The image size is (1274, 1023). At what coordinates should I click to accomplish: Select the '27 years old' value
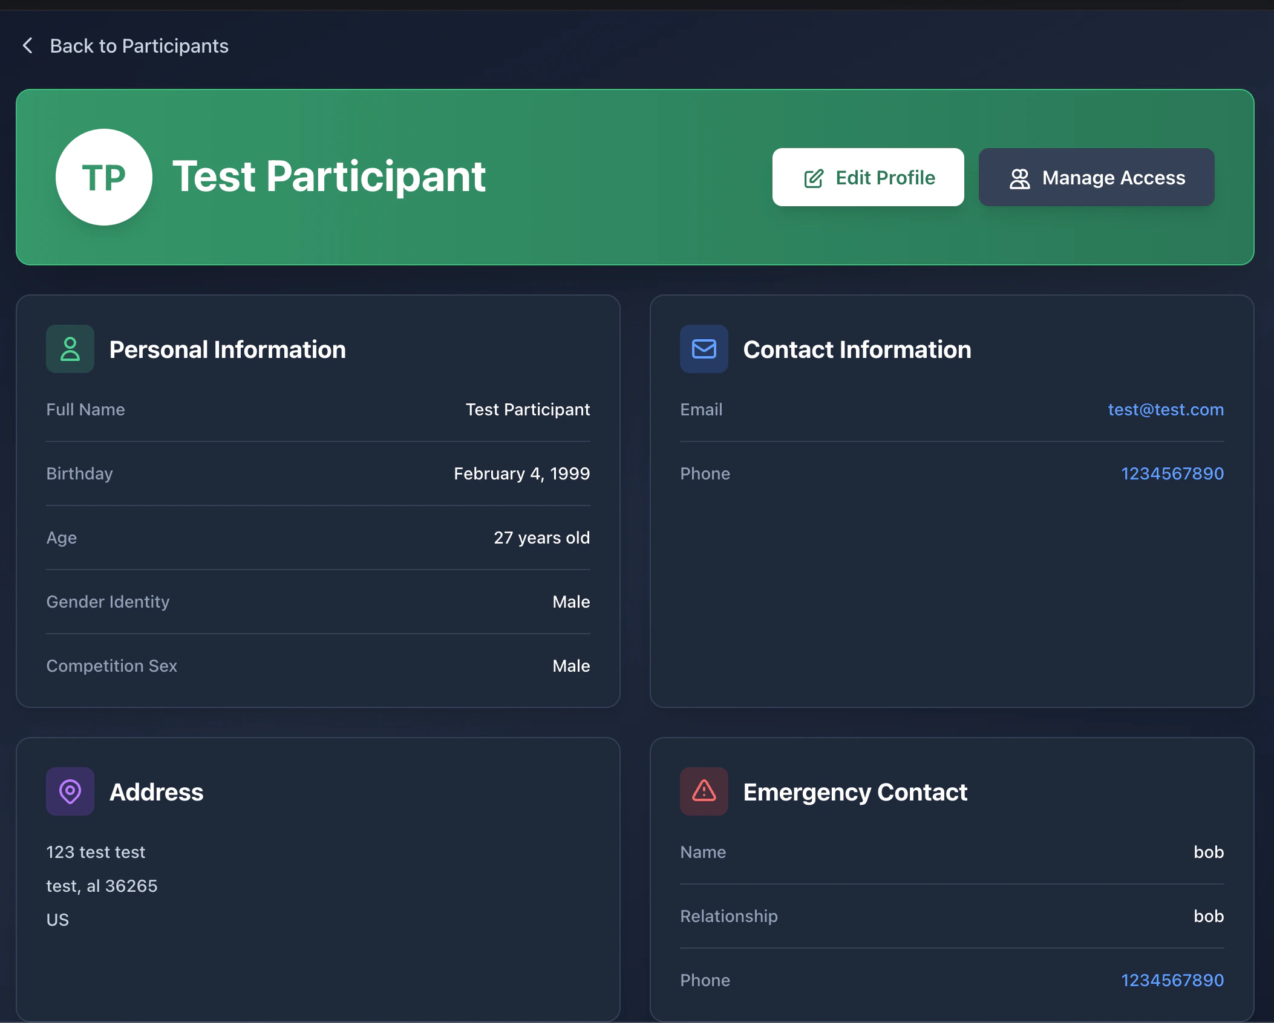point(541,537)
